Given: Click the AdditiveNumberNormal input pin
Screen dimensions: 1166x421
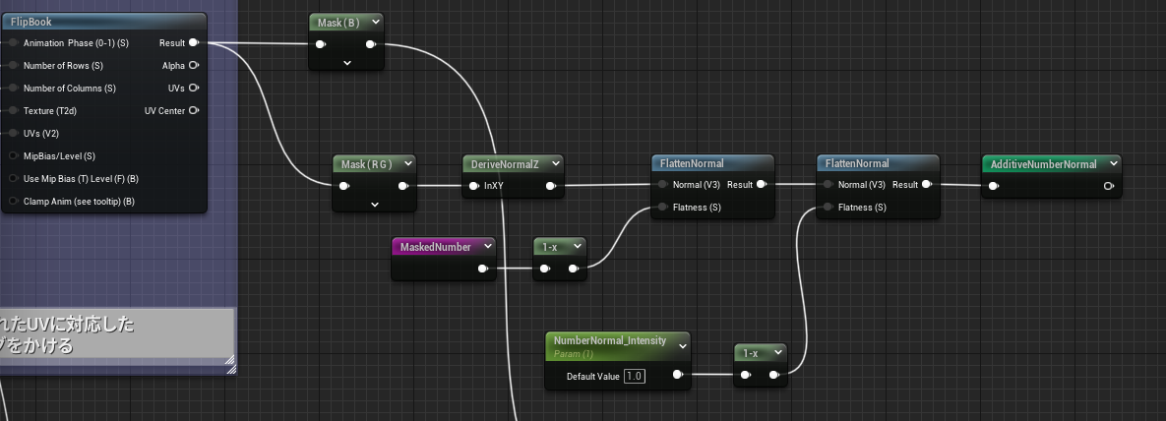Looking at the screenshot, I should [x=993, y=186].
